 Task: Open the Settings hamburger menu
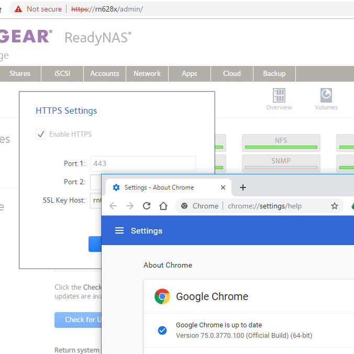click(119, 230)
